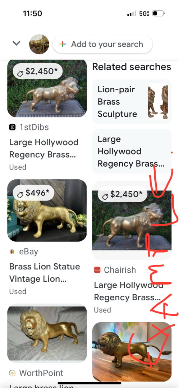Tap the searched lion image thumbnail
179x388 pixels.
tap(39, 44)
